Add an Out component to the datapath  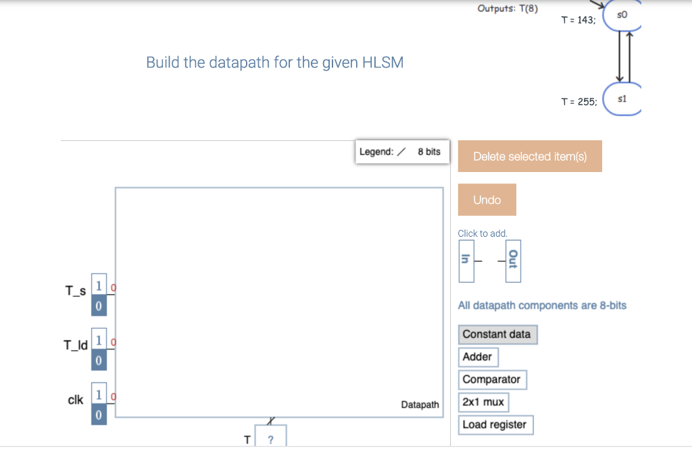tap(512, 261)
